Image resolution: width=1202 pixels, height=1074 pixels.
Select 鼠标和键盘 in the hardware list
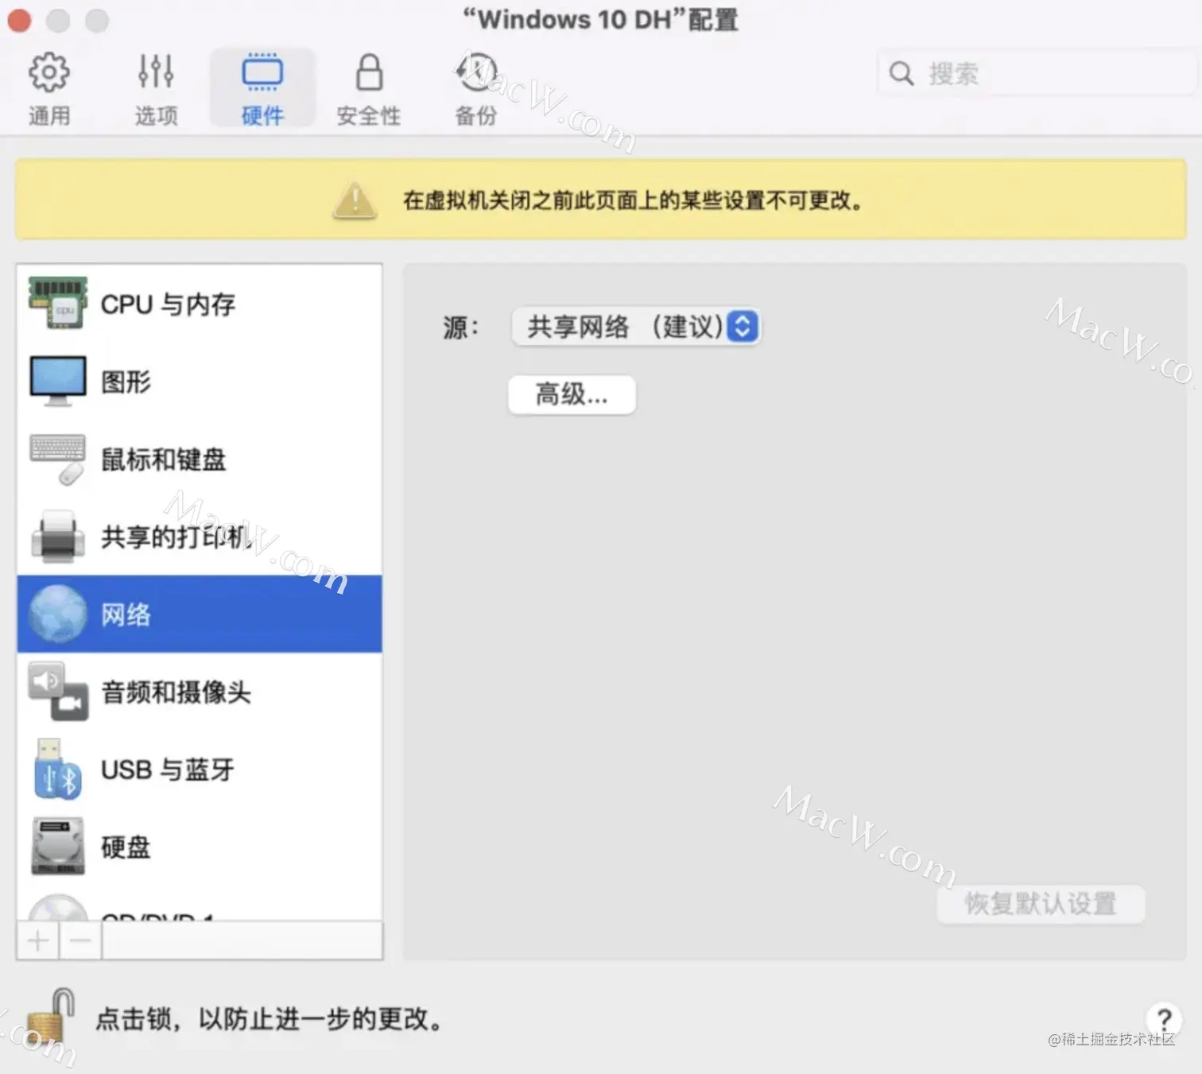point(200,459)
